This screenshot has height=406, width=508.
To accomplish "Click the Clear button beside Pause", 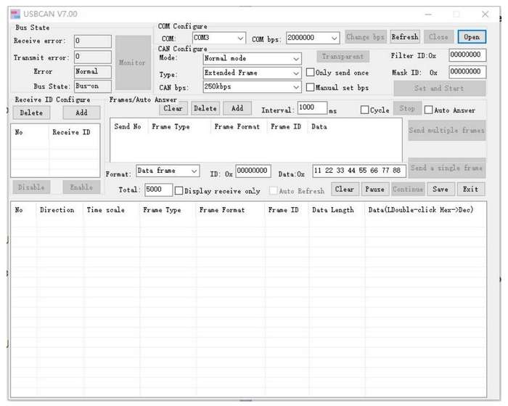I will [345, 189].
